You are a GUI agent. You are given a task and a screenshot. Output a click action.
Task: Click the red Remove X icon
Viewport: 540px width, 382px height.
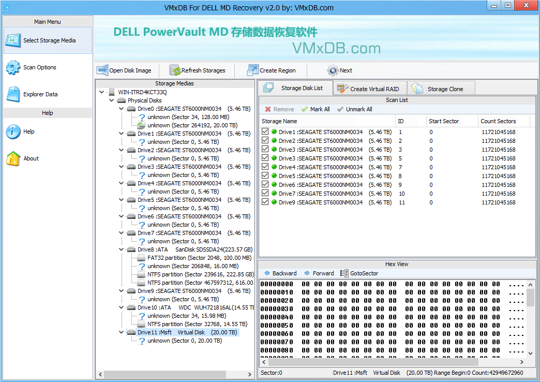(268, 109)
